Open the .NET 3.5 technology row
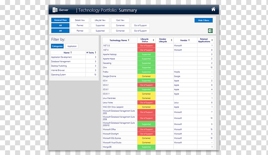 (x=158, y=45)
